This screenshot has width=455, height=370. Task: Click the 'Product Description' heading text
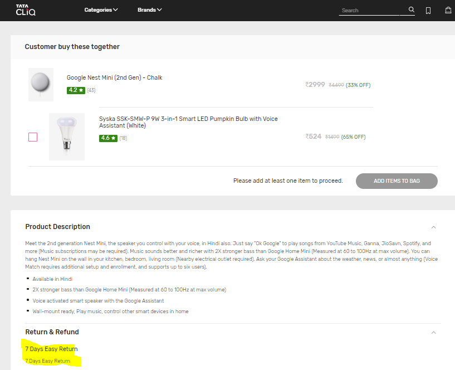[57, 227]
